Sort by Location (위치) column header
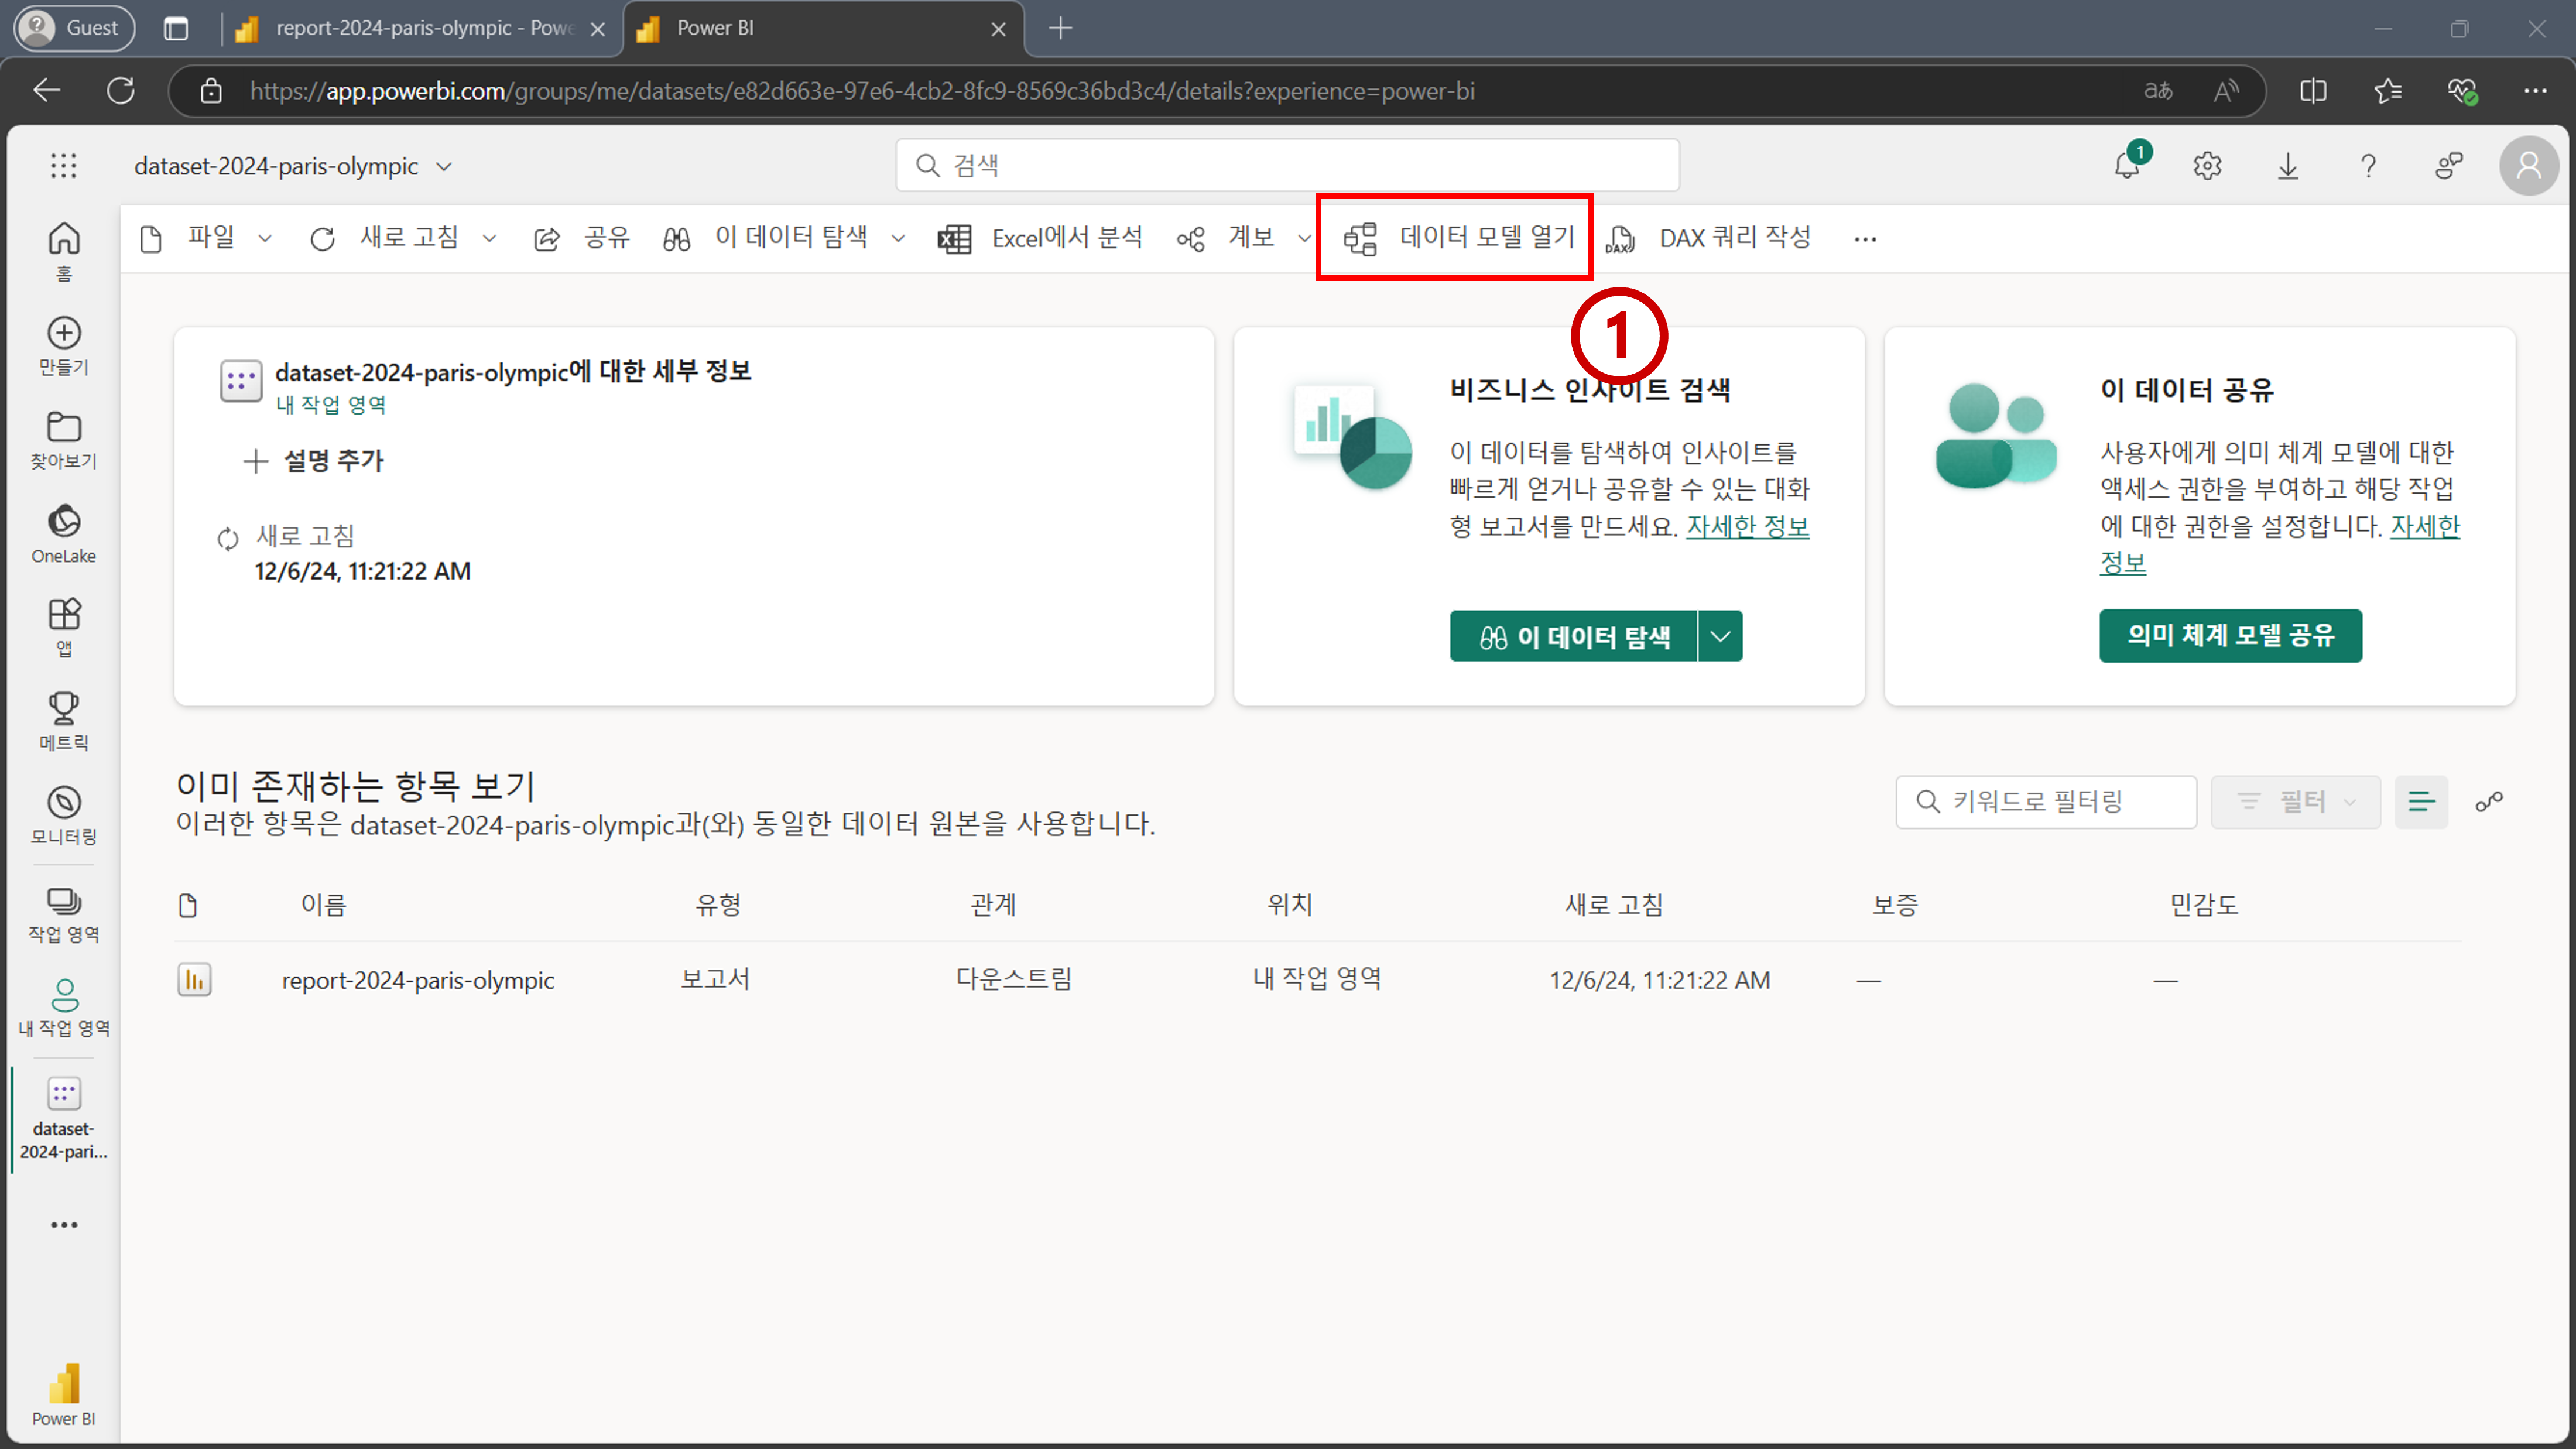 pyautogui.click(x=1290, y=905)
